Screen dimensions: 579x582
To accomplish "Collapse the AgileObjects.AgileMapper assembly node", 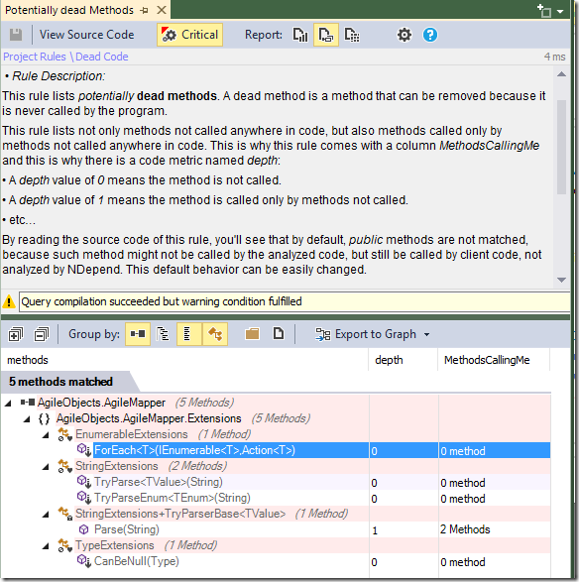I will (x=8, y=403).
